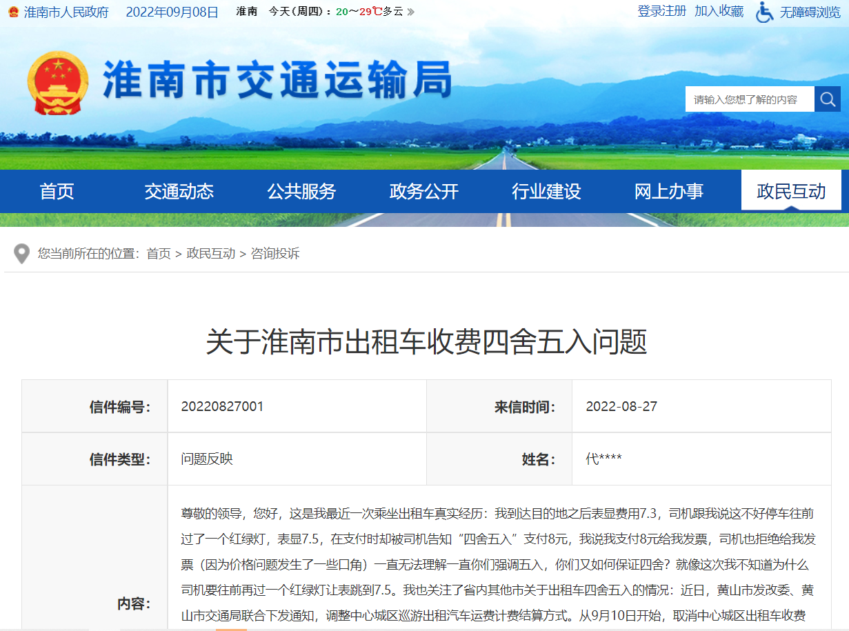Select the 行业建设 menu item
The width and height of the screenshot is (849, 631).
pos(546,192)
